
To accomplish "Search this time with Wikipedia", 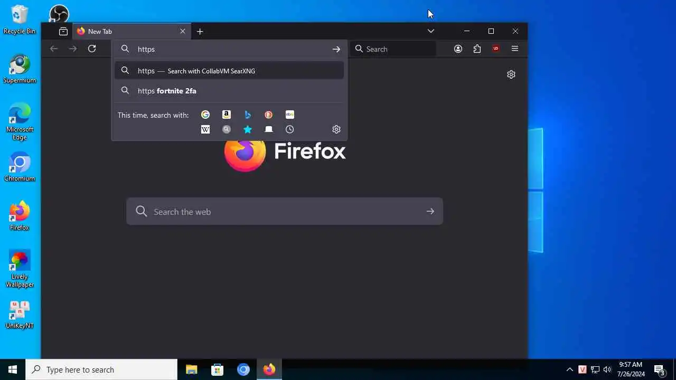I will pos(205,129).
